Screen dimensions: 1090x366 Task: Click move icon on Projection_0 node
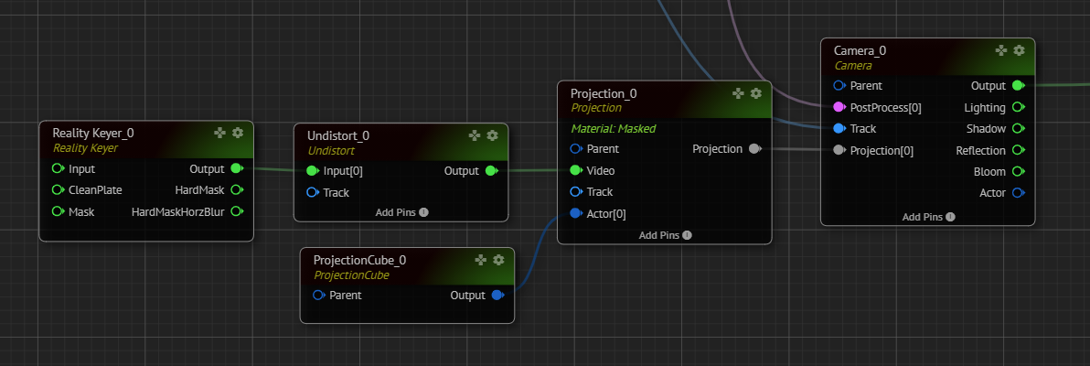click(738, 93)
